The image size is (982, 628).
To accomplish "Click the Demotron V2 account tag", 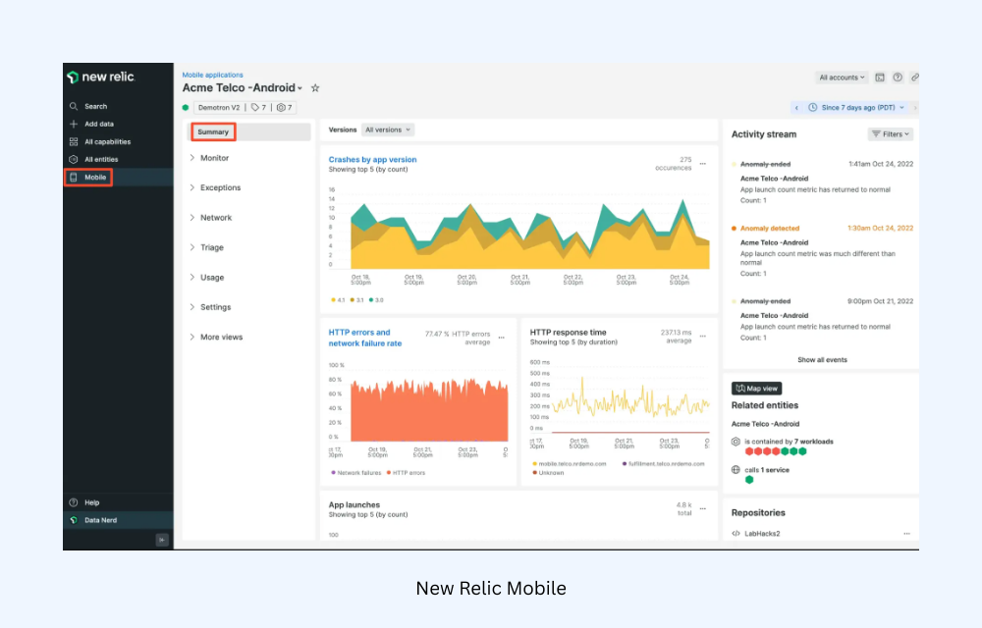I will 219,108.
